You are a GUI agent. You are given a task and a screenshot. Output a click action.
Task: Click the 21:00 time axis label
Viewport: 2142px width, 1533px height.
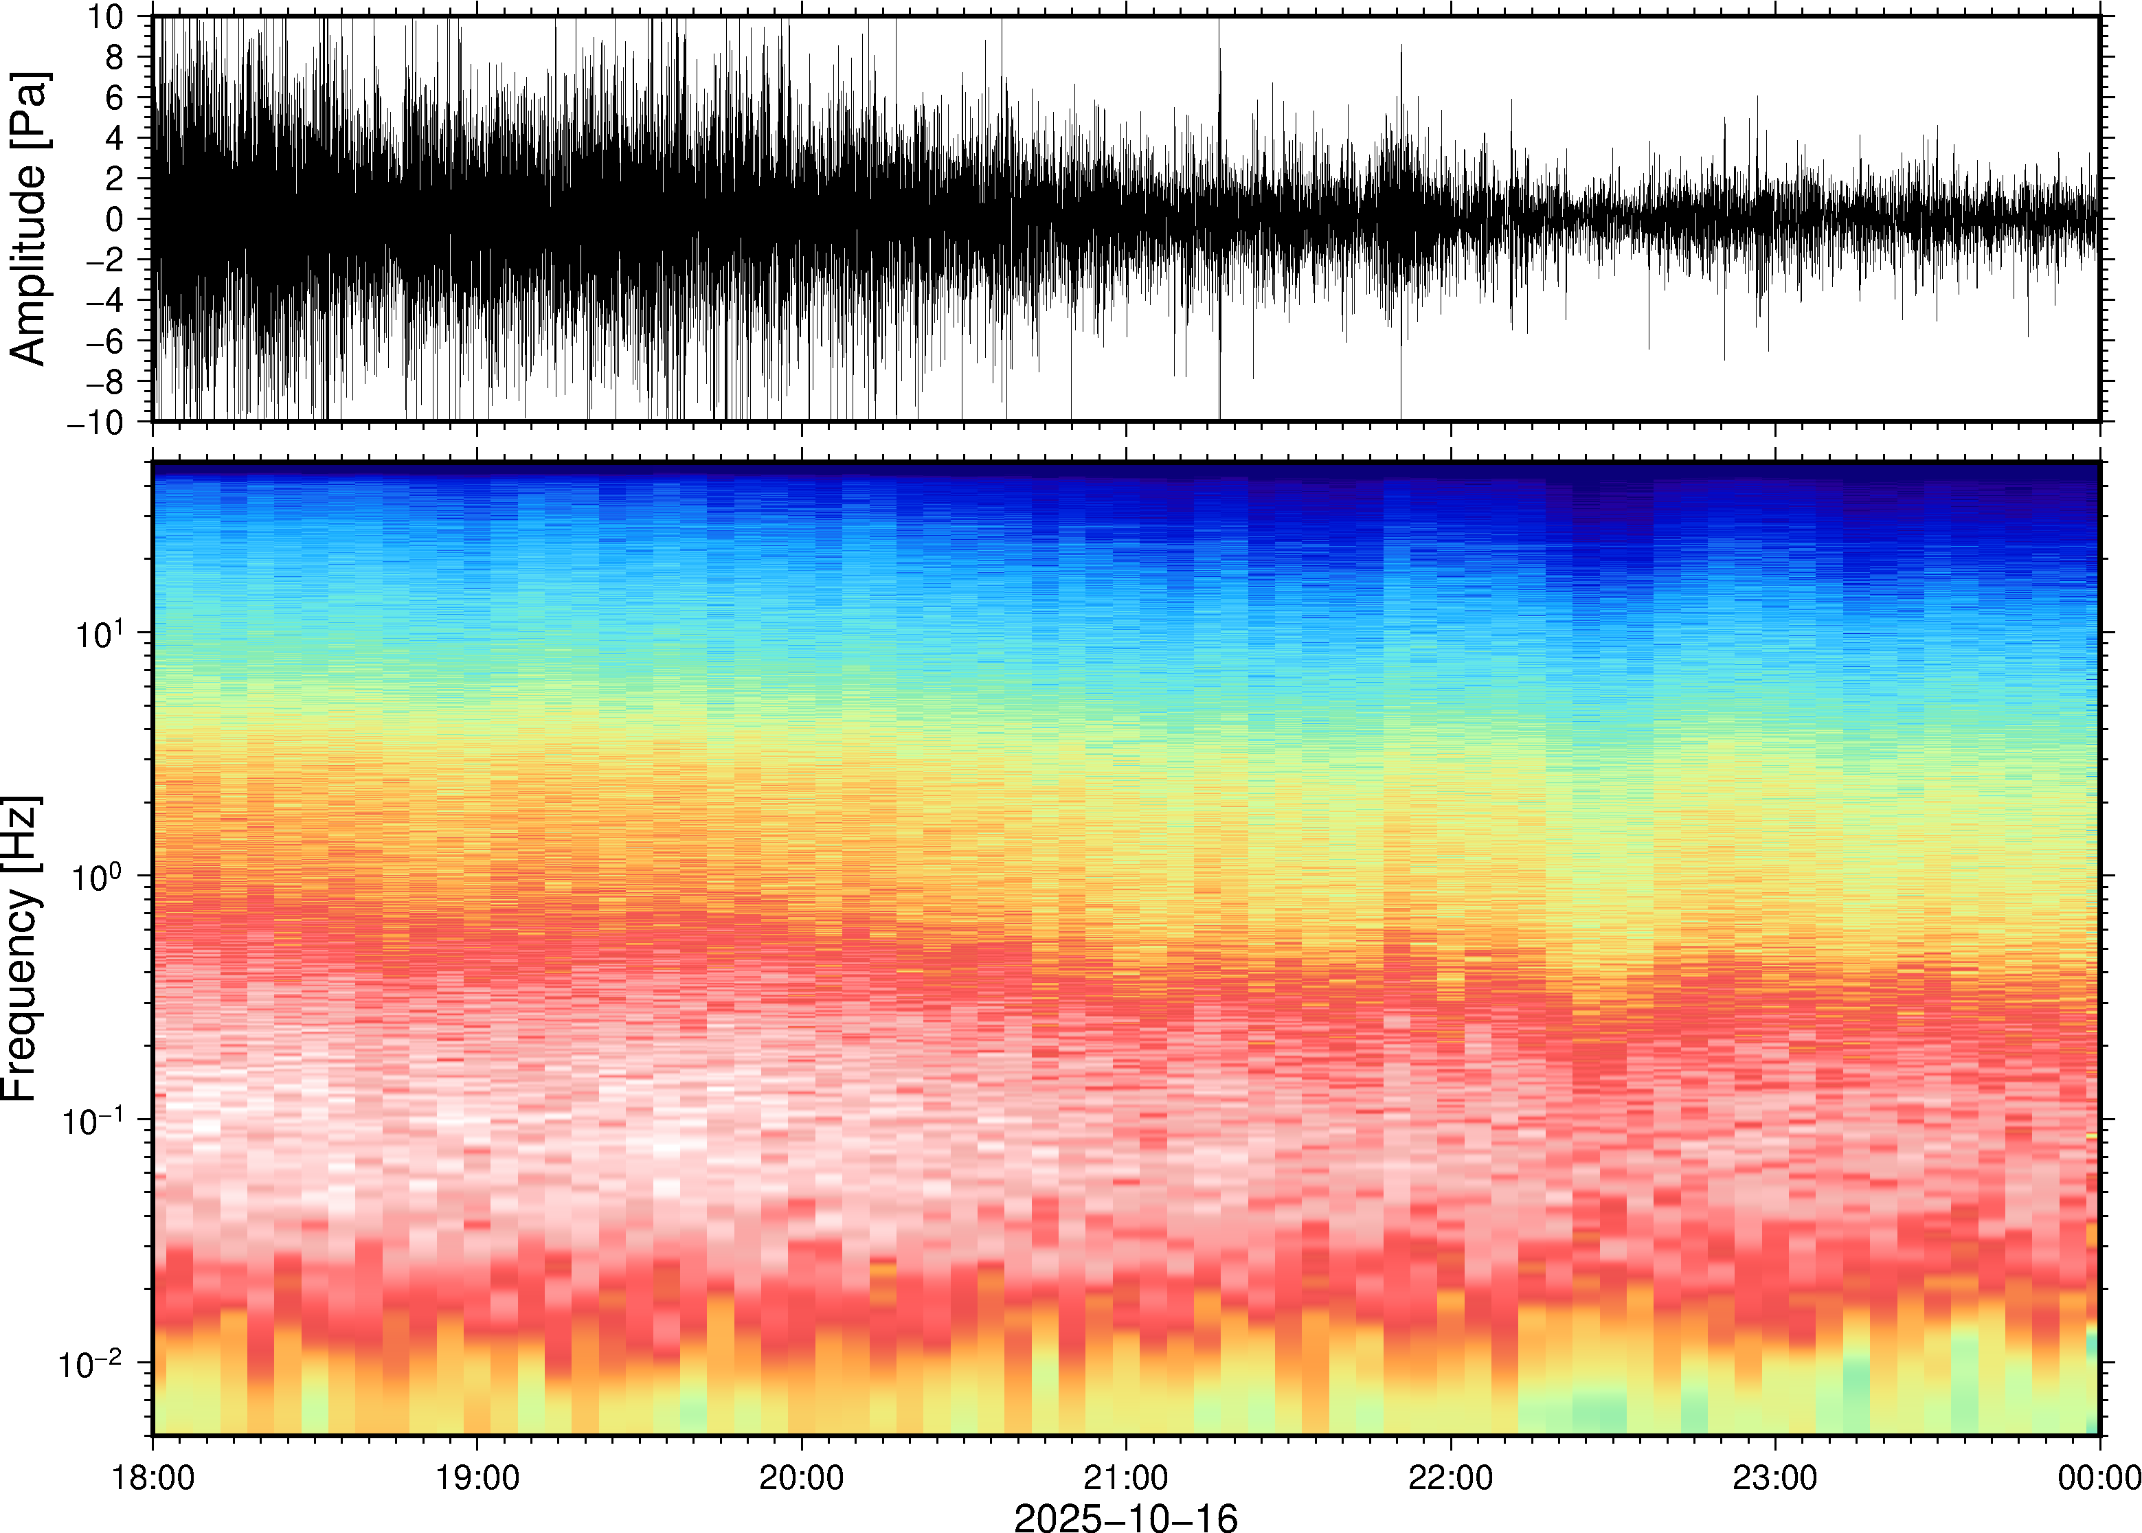click(x=1125, y=1477)
